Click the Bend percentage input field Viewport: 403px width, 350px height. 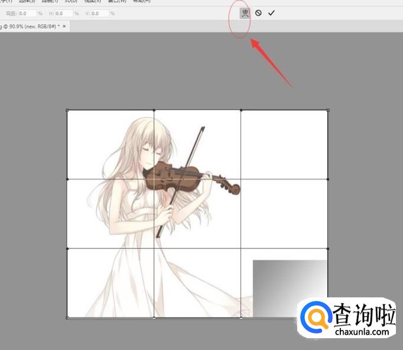tap(27, 14)
